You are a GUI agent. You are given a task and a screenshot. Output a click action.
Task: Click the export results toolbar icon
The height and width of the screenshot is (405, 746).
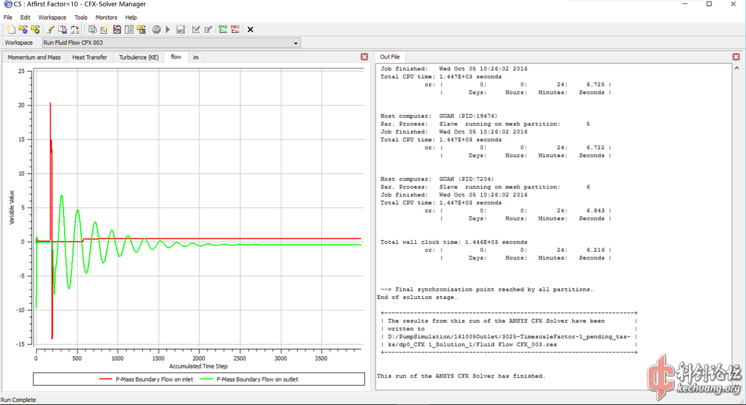point(62,30)
